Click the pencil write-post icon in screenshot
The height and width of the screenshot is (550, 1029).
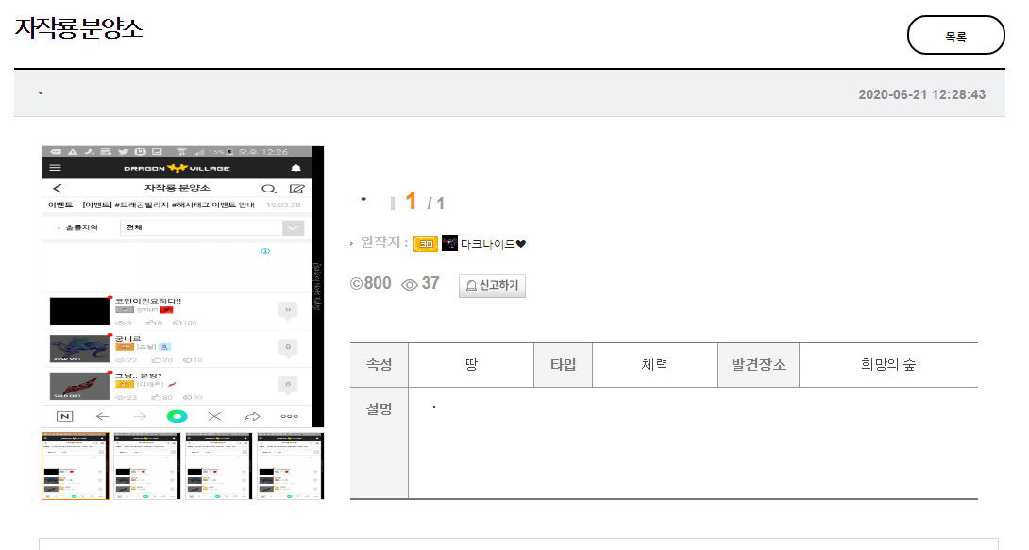(296, 189)
